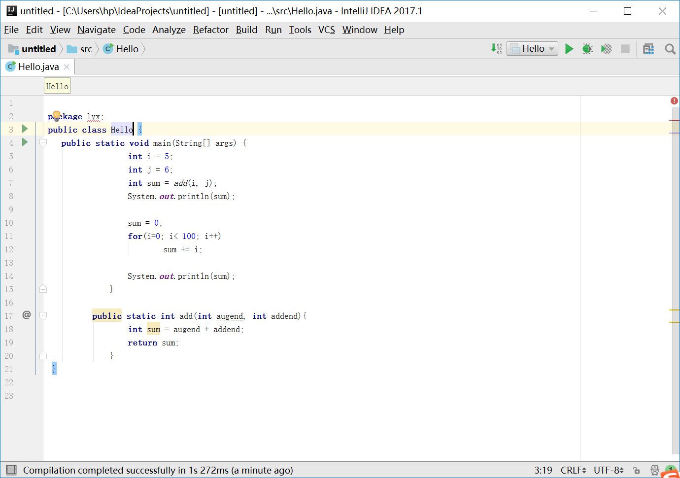Open the File menu

(11, 30)
